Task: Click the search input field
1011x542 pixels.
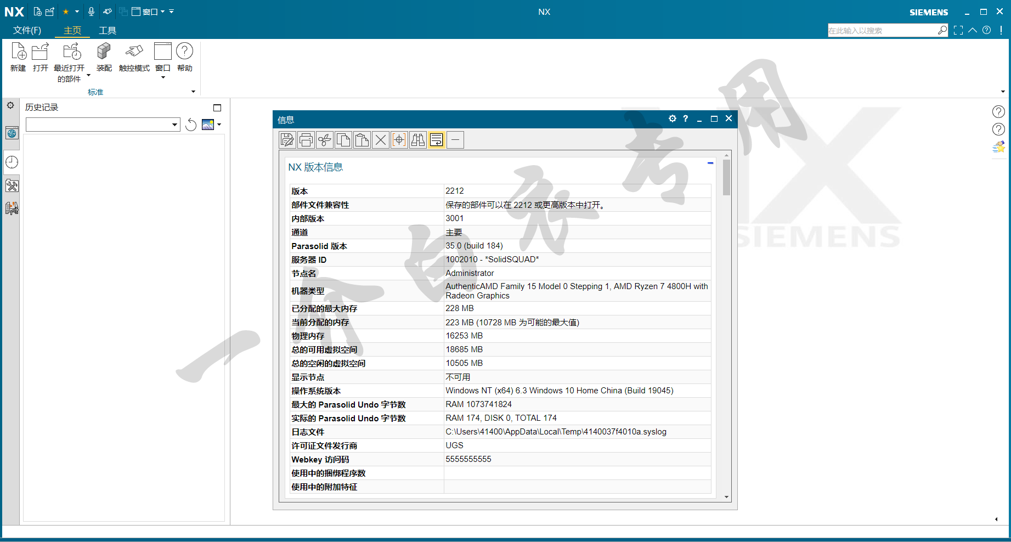Action: click(x=882, y=30)
